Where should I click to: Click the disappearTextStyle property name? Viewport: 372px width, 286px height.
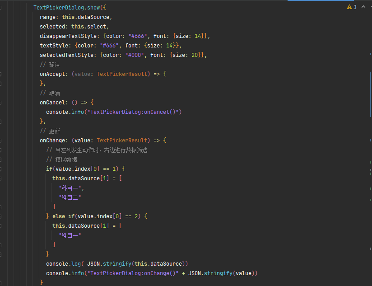(68, 36)
